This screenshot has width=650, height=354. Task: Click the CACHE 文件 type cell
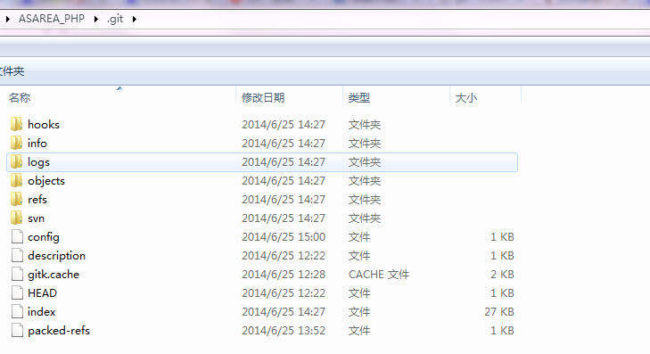coord(379,275)
